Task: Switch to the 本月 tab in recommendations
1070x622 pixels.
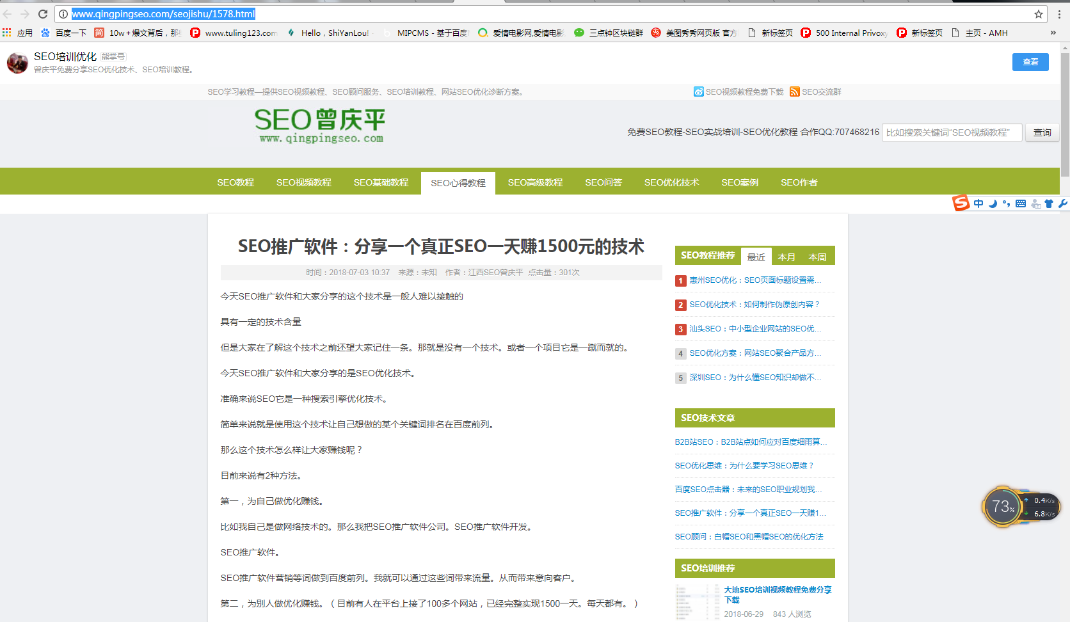Action: (787, 257)
